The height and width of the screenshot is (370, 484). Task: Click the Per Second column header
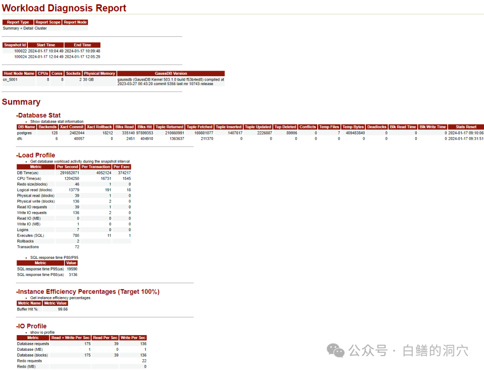click(68, 167)
